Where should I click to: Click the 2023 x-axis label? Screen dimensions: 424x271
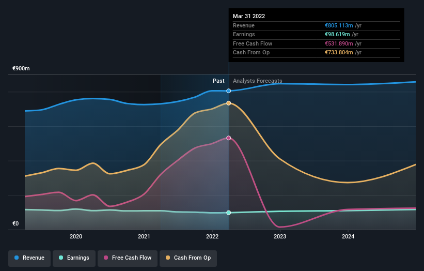click(x=280, y=236)
